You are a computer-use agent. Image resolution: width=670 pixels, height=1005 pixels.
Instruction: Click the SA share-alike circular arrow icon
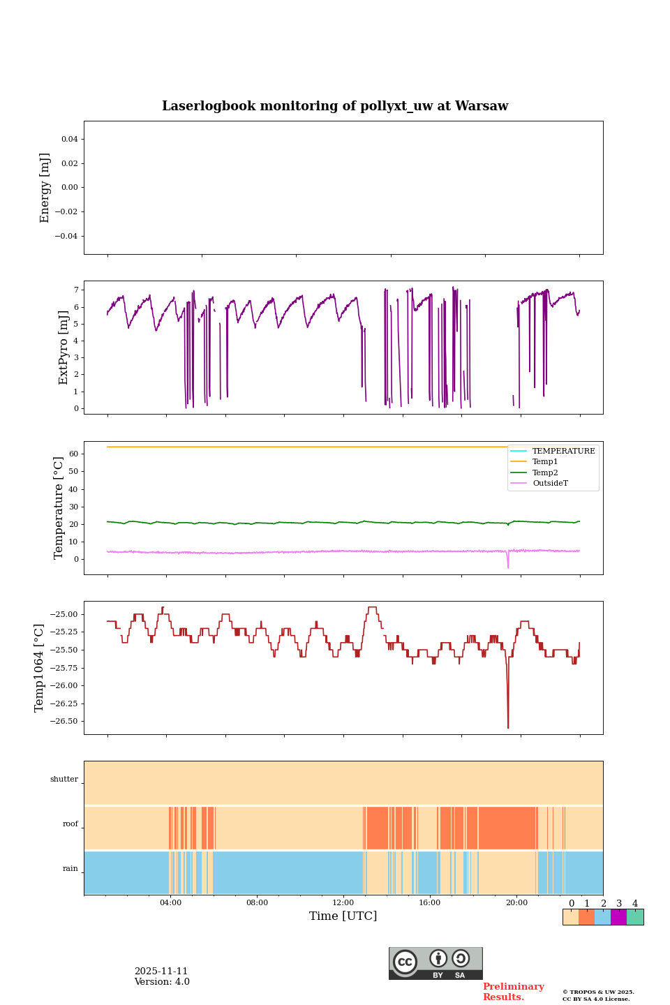pyautogui.click(x=461, y=958)
